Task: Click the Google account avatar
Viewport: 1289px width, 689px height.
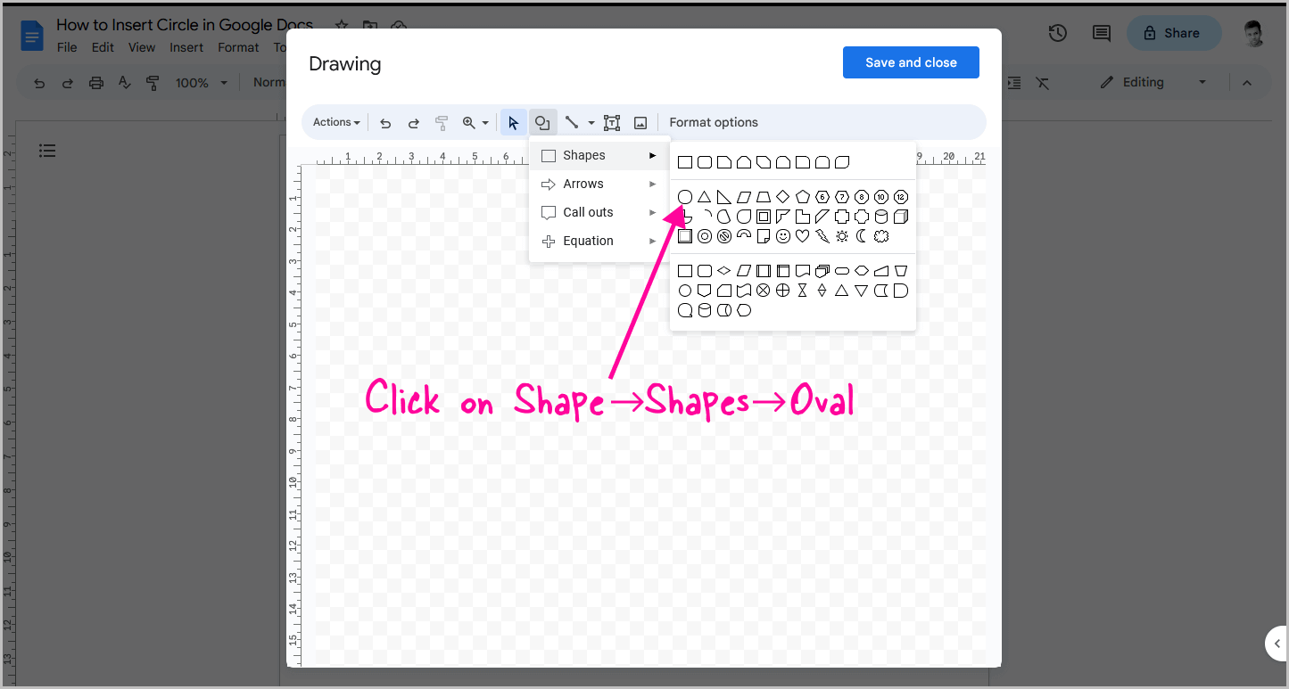Action: (x=1255, y=34)
